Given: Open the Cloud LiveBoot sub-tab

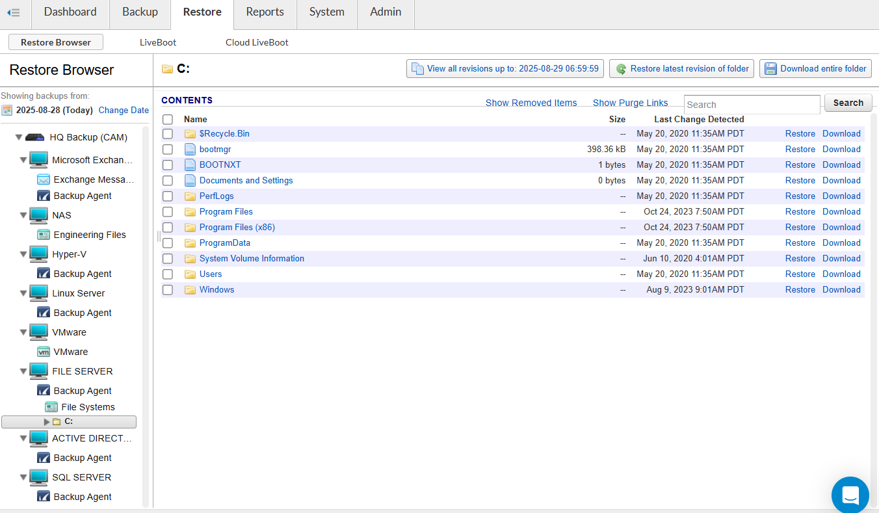Looking at the screenshot, I should point(257,42).
